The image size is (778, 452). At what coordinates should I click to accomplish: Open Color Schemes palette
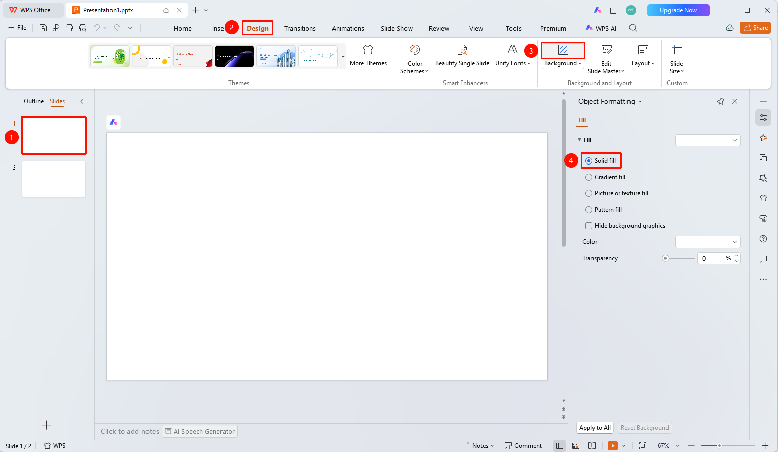click(415, 59)
